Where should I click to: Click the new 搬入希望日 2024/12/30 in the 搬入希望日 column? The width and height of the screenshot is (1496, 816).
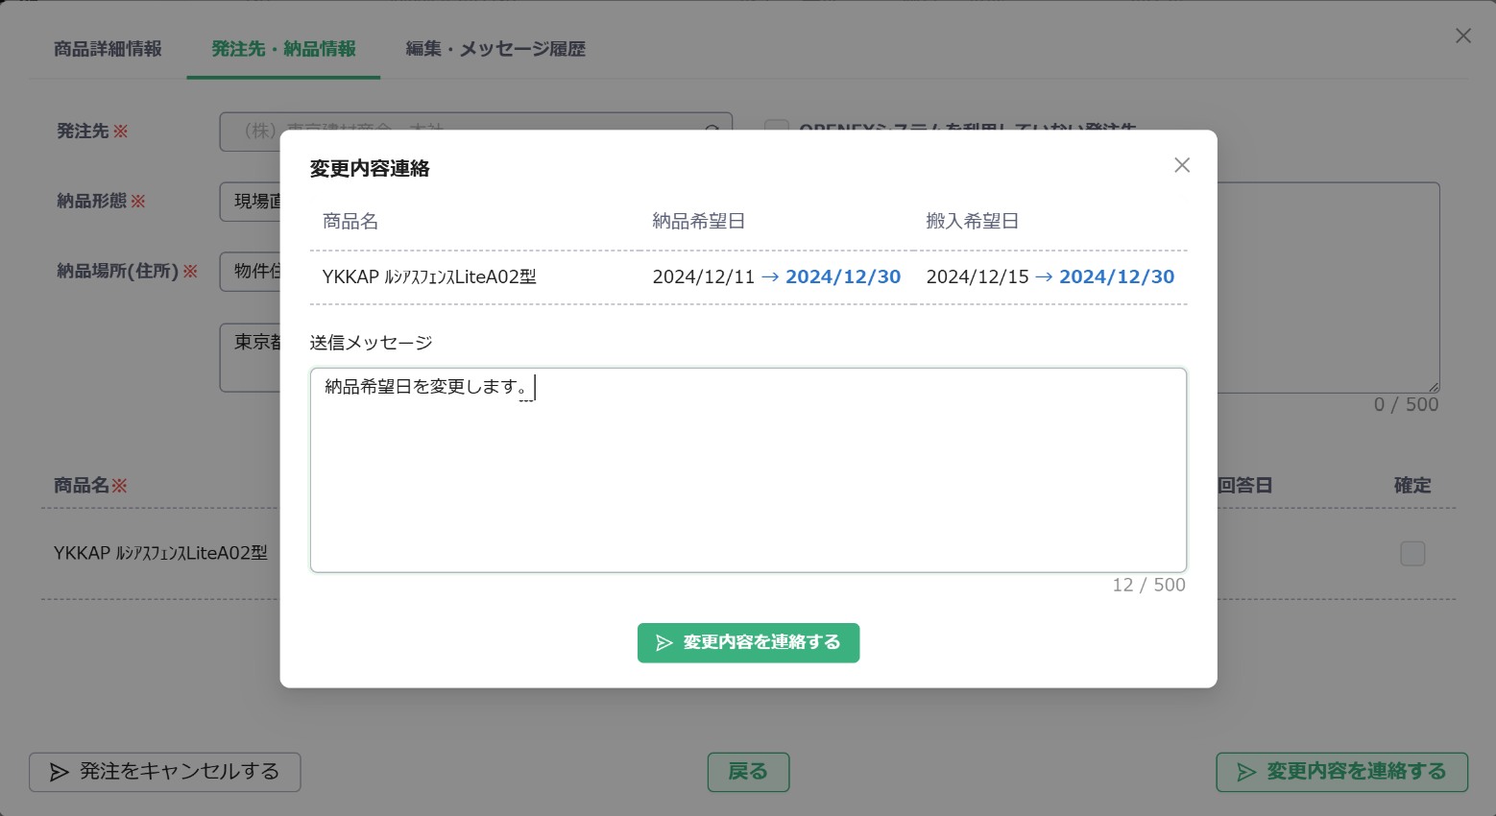tap(1117, 277)
